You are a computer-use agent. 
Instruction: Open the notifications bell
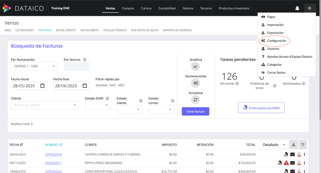click(x=297, y=8)
